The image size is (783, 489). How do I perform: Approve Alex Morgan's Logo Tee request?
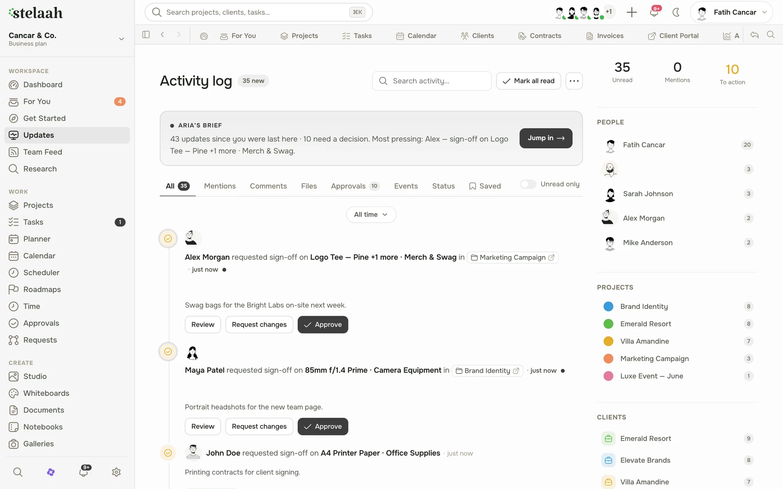click(x=323, y=324)
